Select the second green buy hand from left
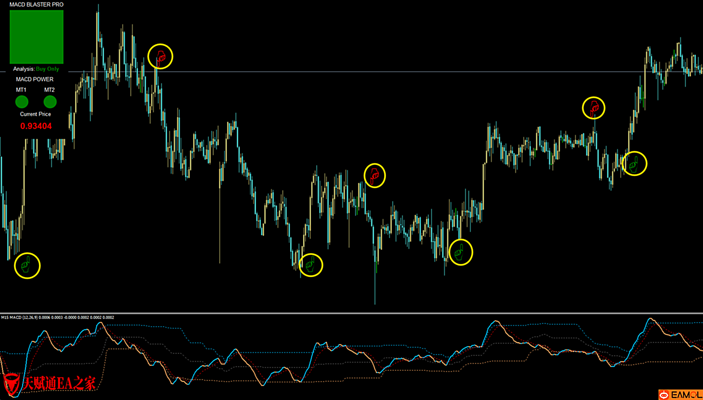703x400 pixels. 310,265
